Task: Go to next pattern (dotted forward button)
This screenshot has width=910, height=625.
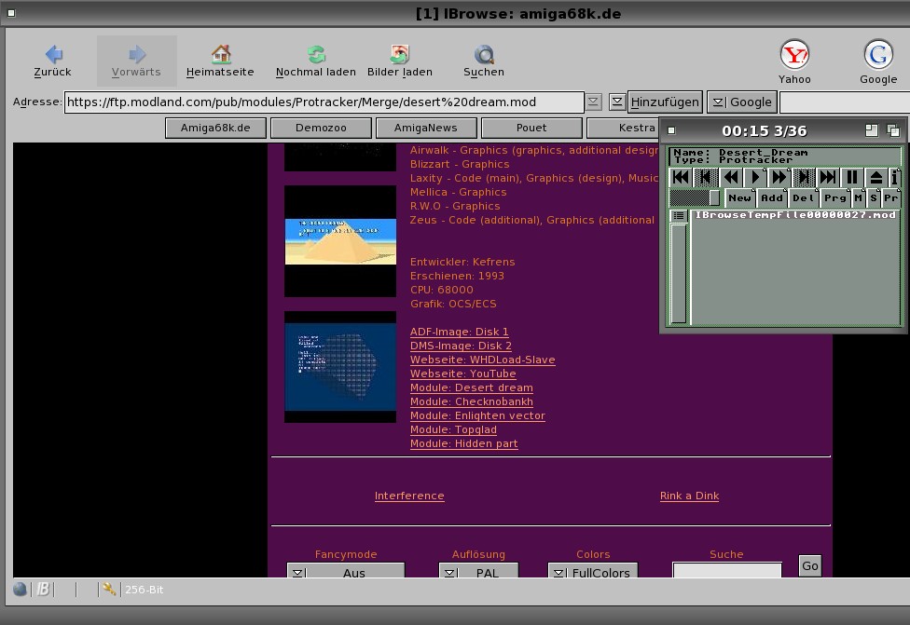Action: click(x=804, y=177)
